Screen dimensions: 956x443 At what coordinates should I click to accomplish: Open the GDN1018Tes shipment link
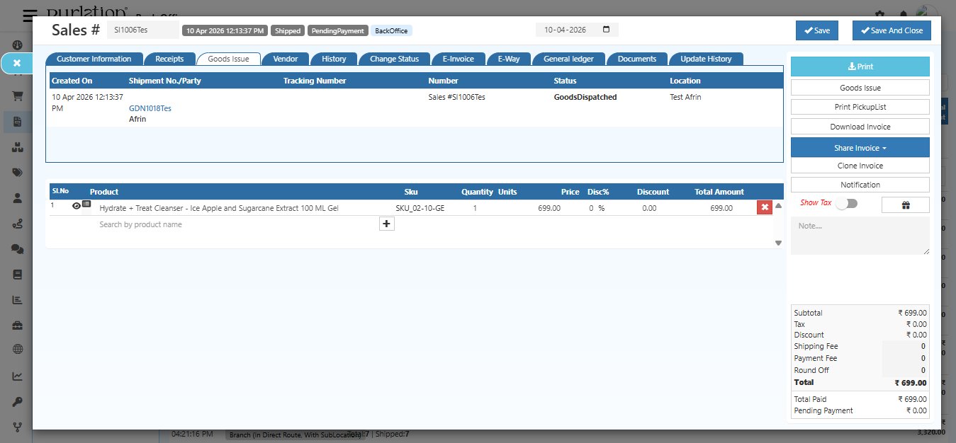150,108
